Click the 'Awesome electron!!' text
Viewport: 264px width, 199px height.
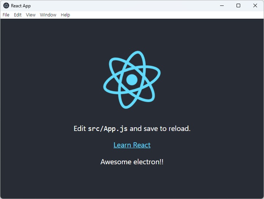[x=132, y=162]
